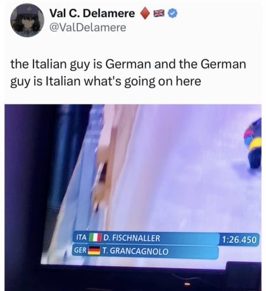Open the @ValDelamere handle link
This screenshot has width=266, height=291.
pos(87,27)
